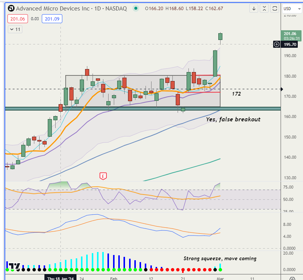This screenshot has height=280, width=303.
Task: Click the TradingView logo
Action: [15, 266]
